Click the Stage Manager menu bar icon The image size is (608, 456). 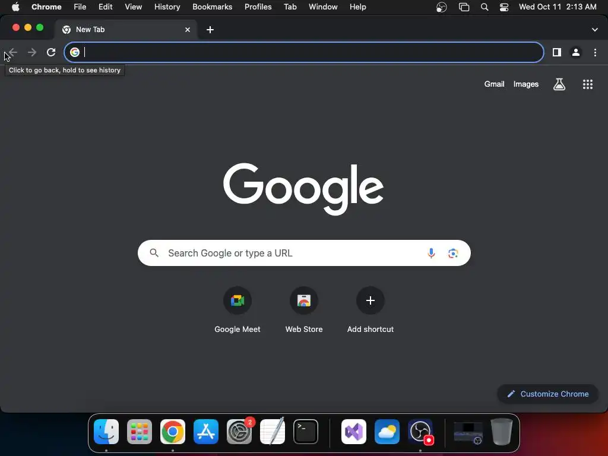pos(464,7)
